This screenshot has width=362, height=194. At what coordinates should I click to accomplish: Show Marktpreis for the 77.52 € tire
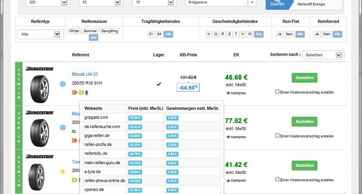[236, 137]
